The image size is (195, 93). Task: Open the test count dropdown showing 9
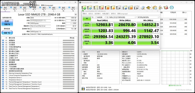(x=94, y=17)
